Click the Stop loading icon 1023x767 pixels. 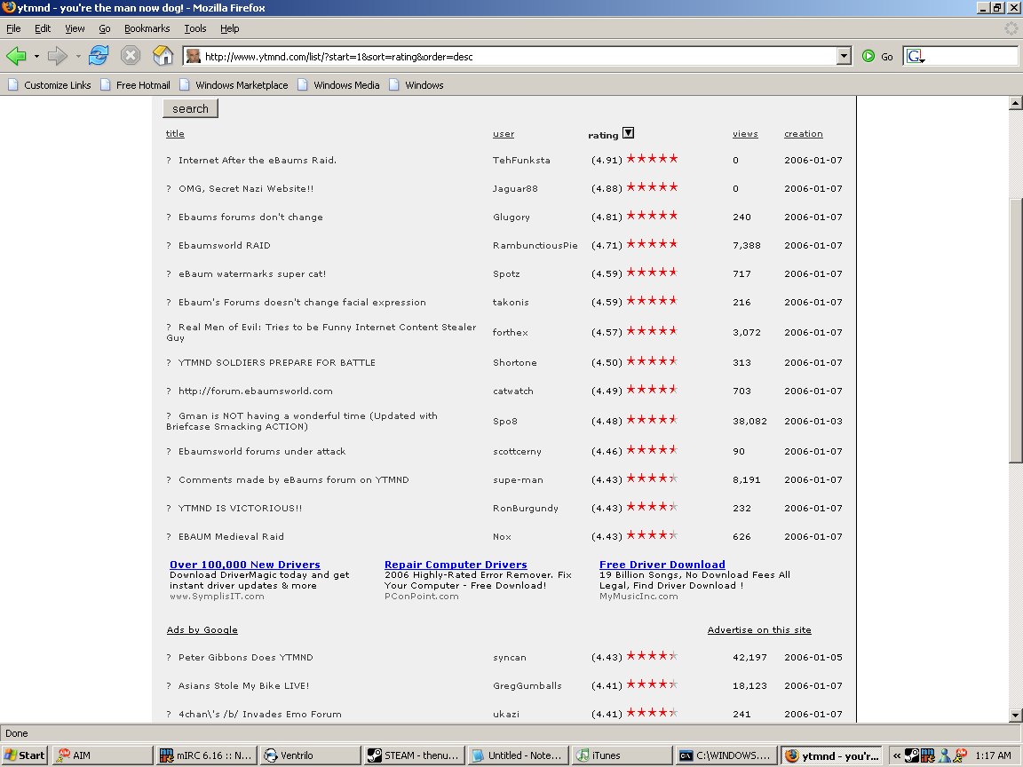131,56
